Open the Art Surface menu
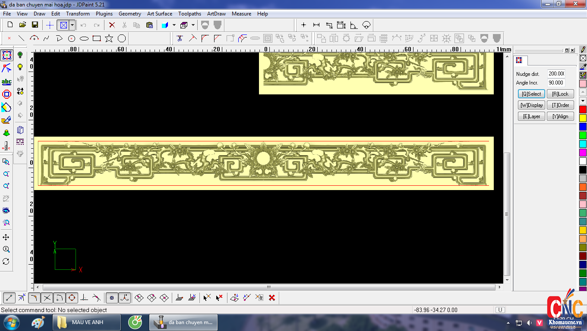 [159, 14]
